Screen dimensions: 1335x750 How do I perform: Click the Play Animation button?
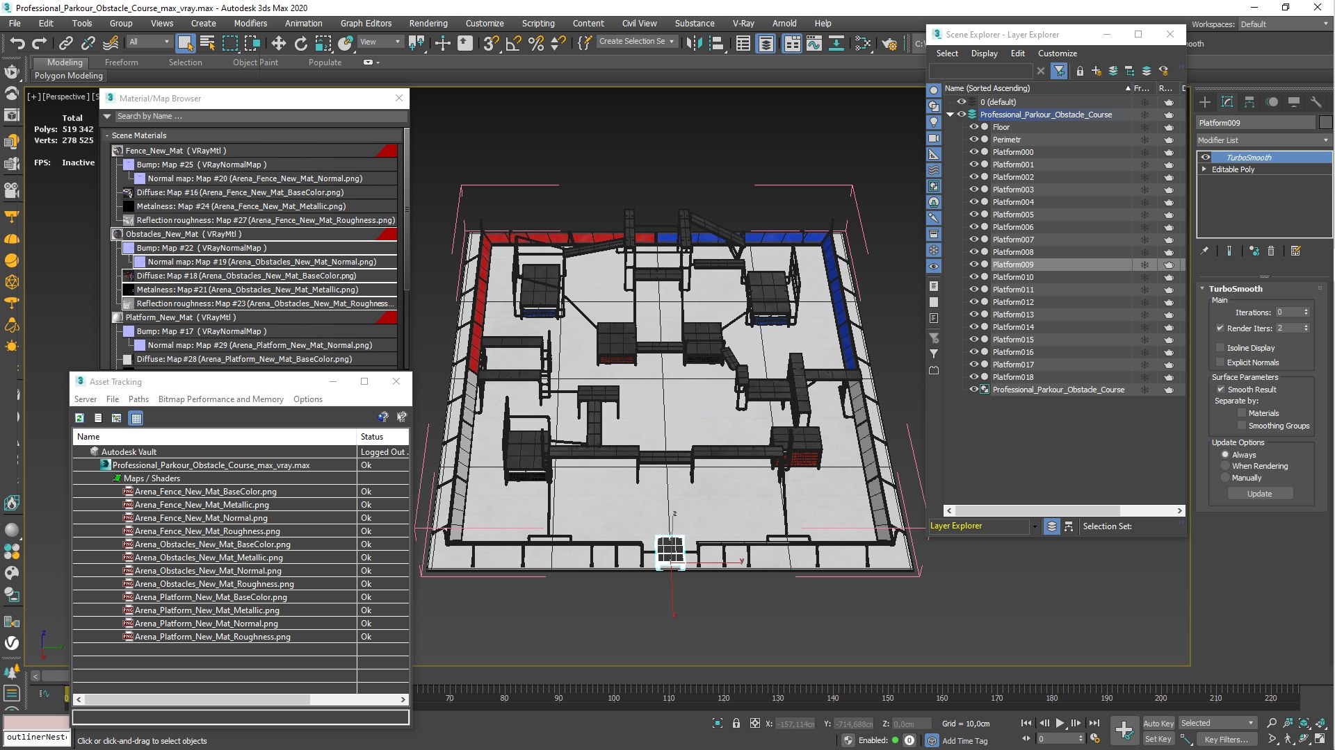tap(1060, 723)
